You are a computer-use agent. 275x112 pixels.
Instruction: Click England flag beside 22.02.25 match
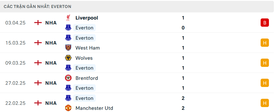point(38,103)
